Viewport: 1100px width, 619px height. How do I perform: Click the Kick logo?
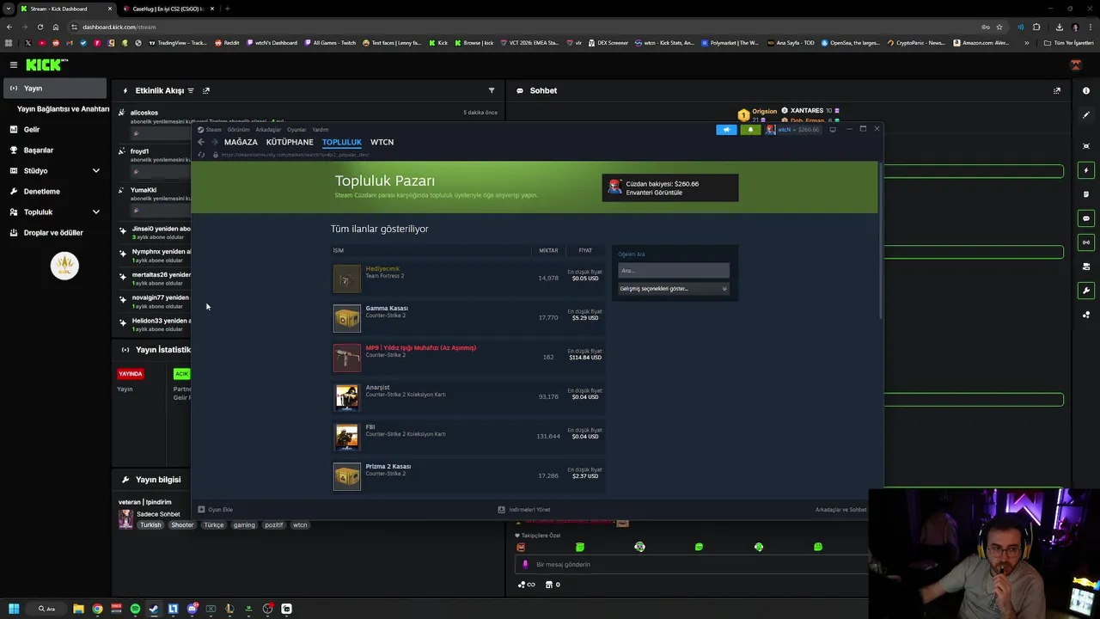(46, 64)
